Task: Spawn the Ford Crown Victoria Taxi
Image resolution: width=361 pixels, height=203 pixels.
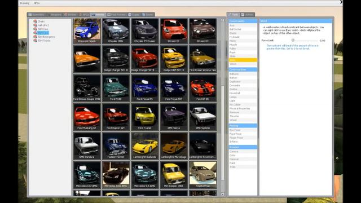Action: 203,59
